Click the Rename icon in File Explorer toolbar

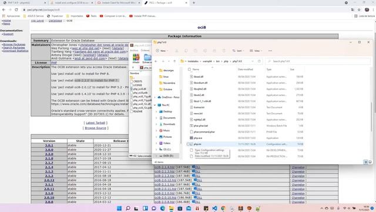tap(205, 51)
